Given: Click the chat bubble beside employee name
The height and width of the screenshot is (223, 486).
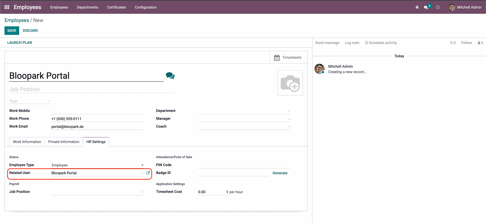Looking at the screenshot, I should click(x=170, y=76).
